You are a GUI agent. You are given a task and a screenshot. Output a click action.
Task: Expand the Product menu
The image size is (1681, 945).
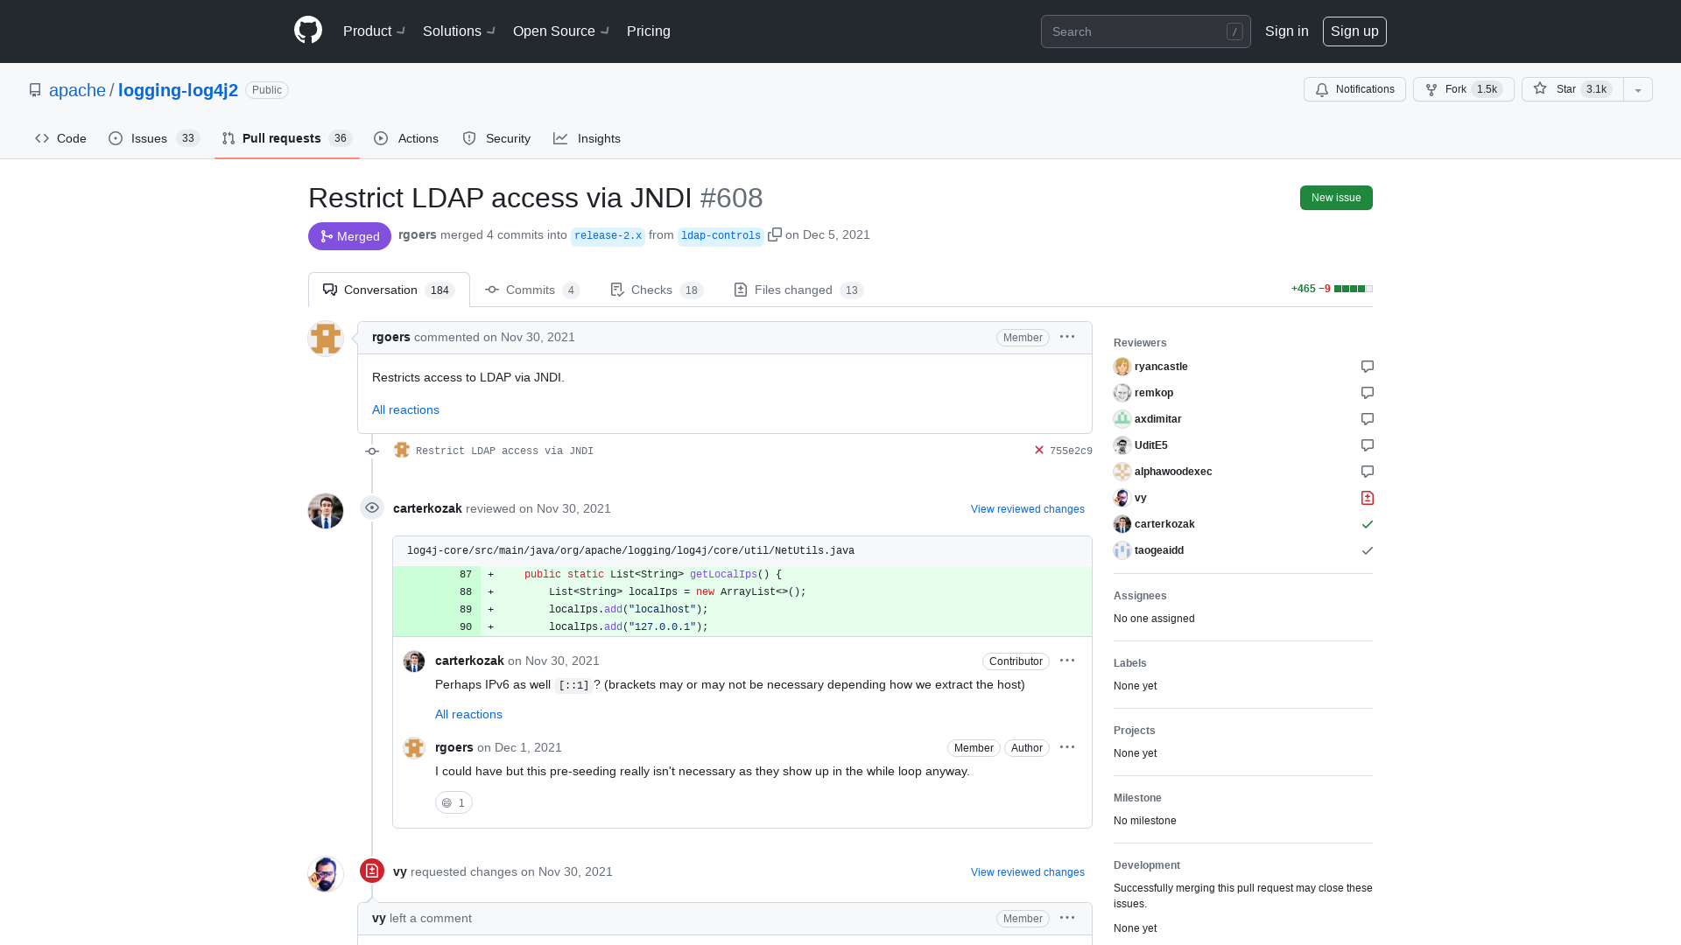pyautogui.click(x=374, y=31)
